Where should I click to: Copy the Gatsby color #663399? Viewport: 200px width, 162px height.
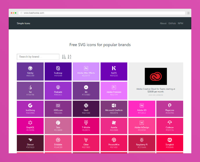[x=30, y=76]
